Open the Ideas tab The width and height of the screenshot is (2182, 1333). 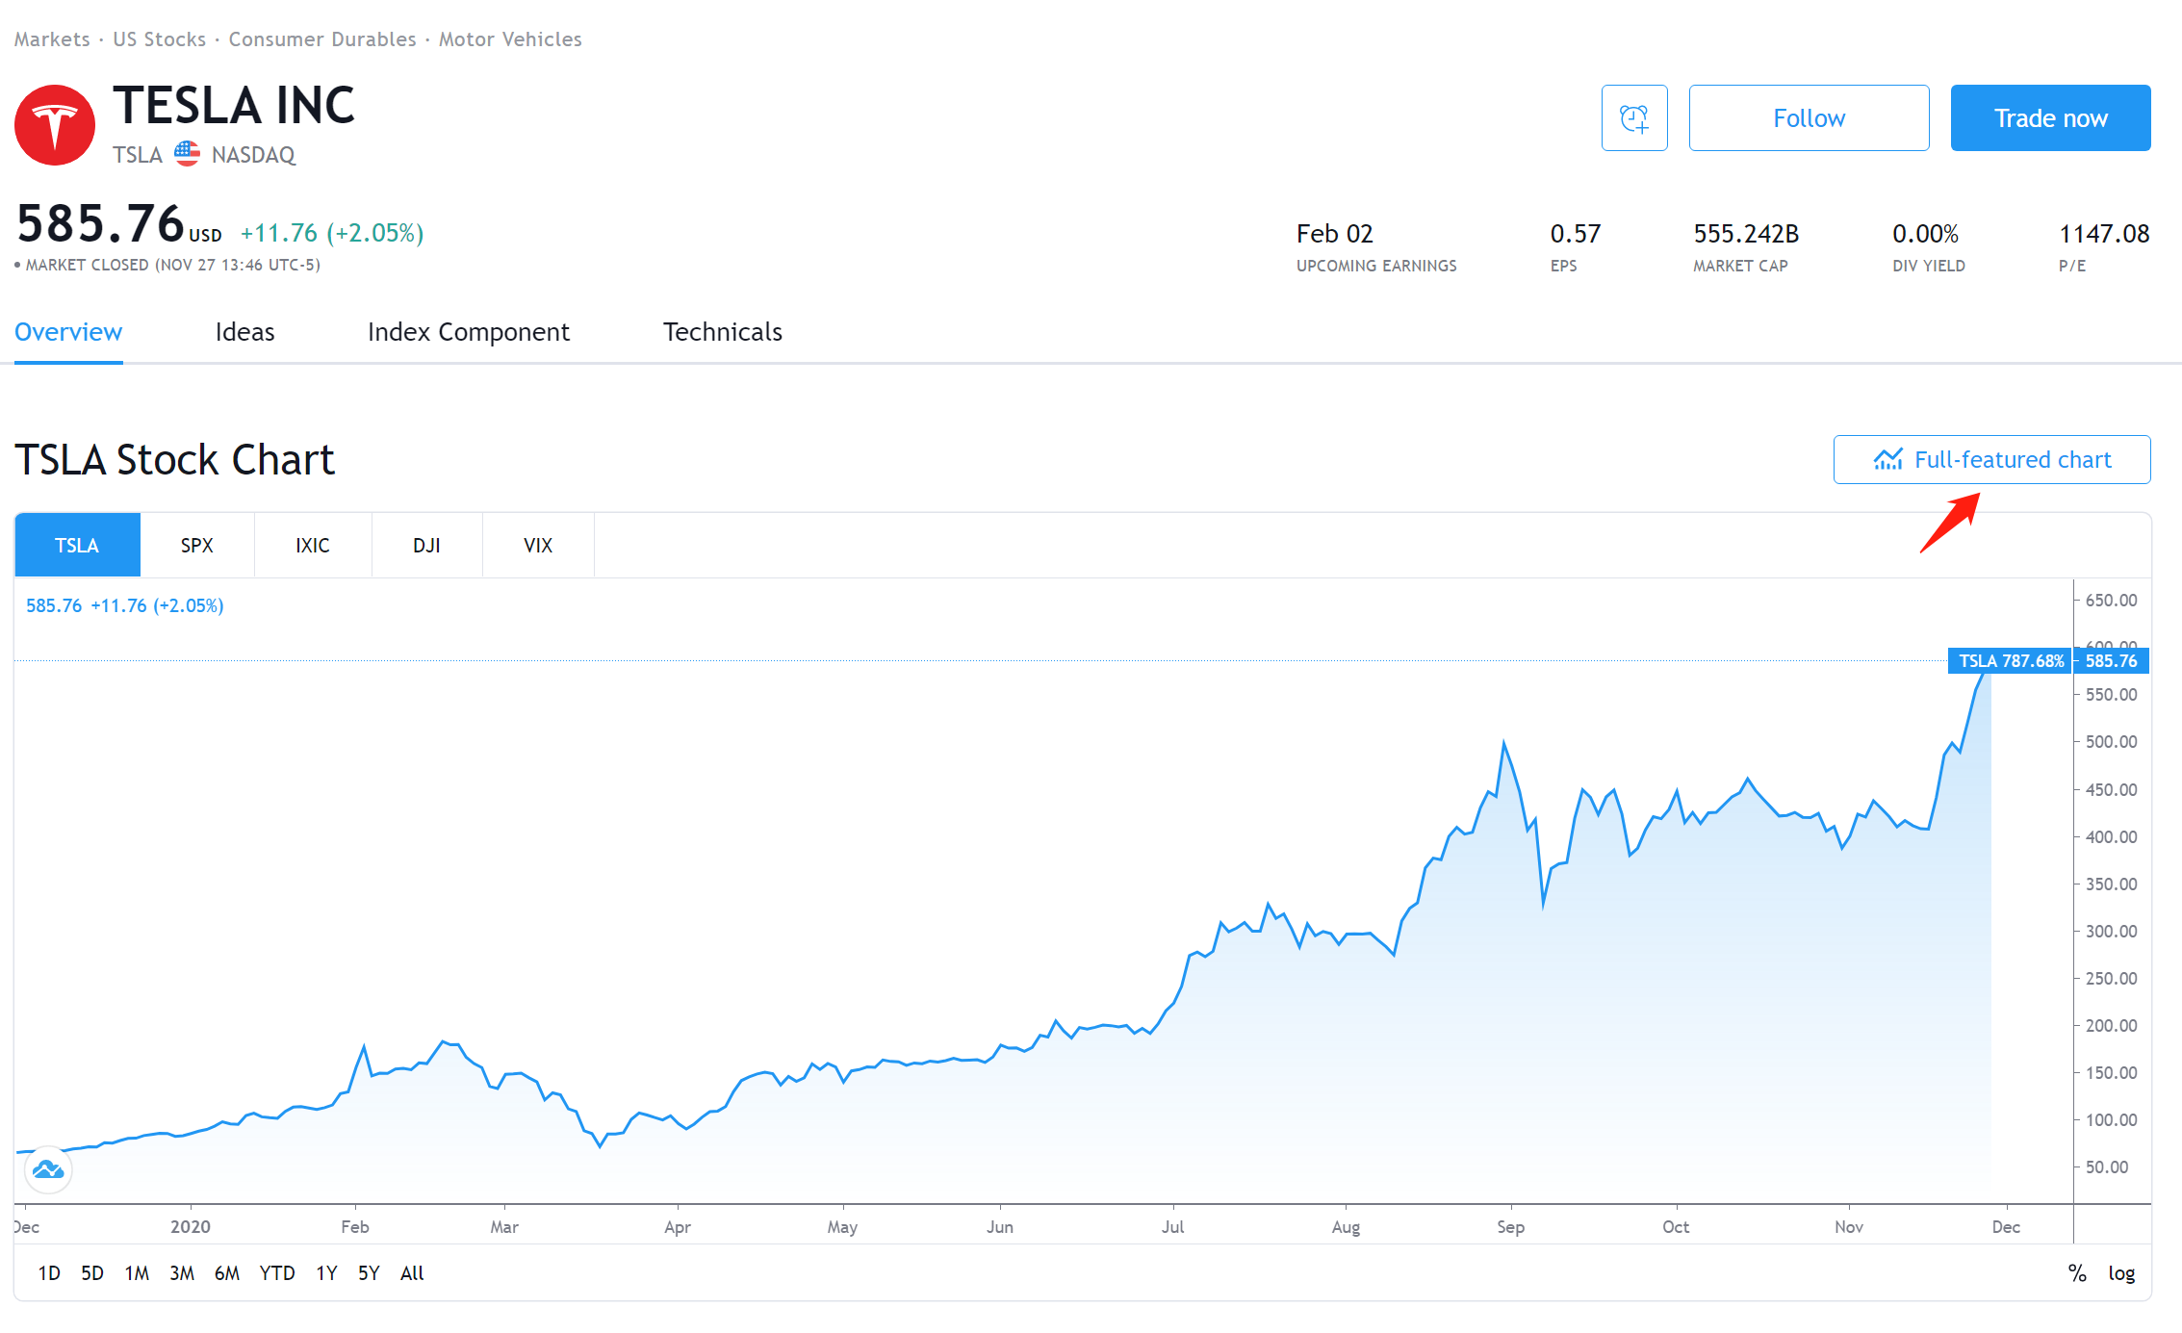[244, 332]
